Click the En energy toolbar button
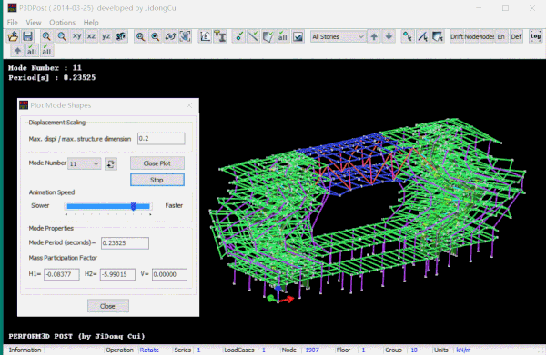The height and width of the screenshot is (355, 546). coord(501,36)
